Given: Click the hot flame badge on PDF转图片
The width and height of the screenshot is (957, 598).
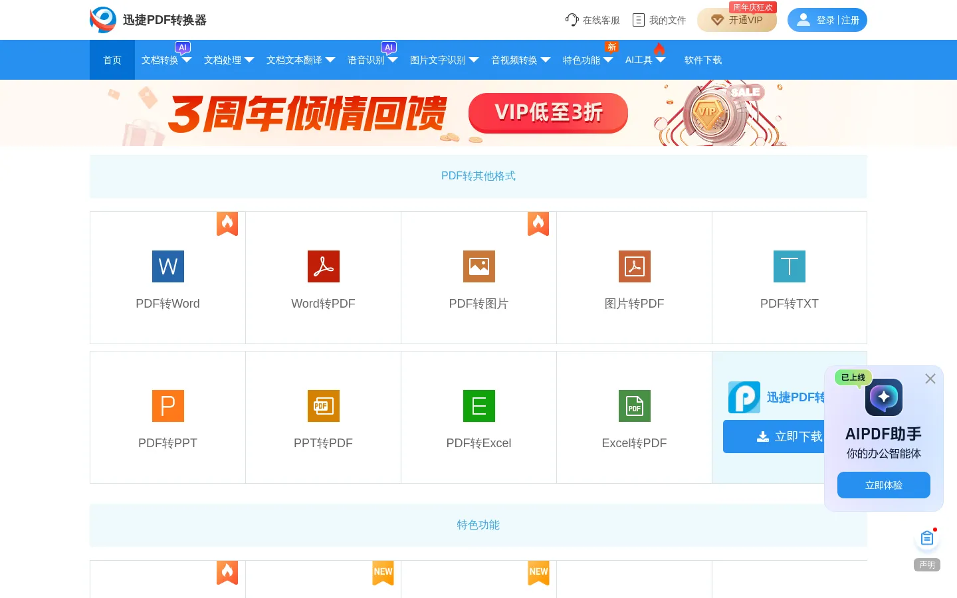Looking at the screenshot, I should pyautogui.click(x=538, y=224).
